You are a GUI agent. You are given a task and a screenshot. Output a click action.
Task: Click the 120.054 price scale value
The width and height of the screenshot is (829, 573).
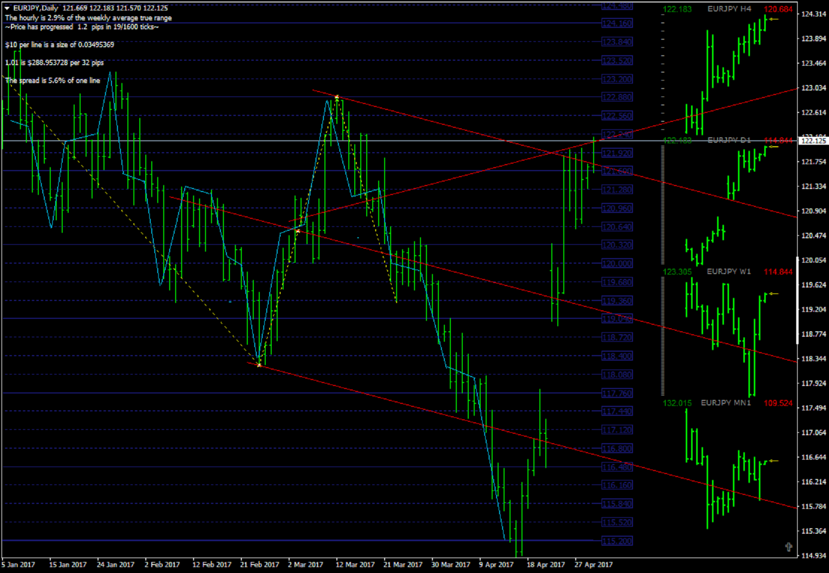tap(814, 260)
